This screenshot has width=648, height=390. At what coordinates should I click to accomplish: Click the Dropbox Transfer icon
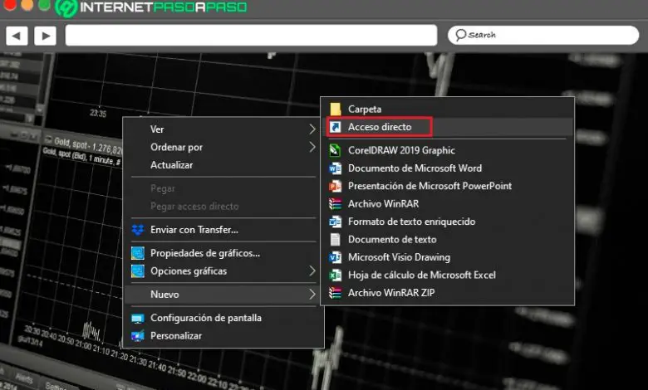[138, 230]
